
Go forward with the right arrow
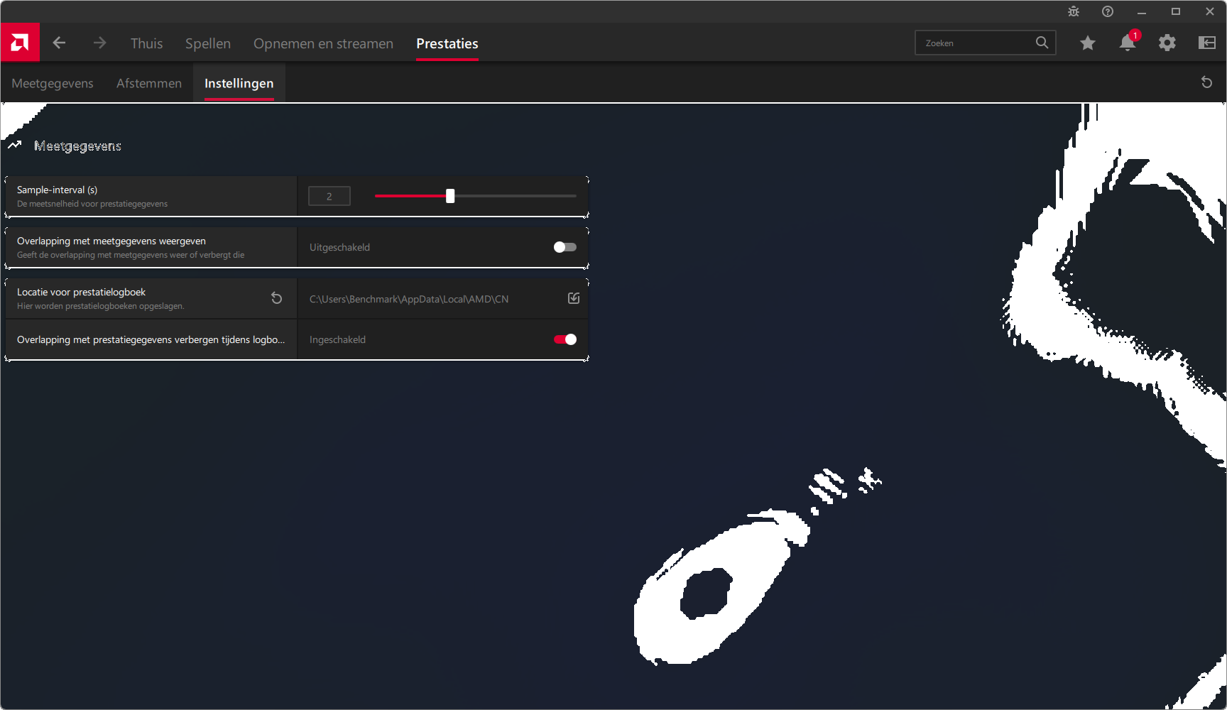click(x=99, y=43)
